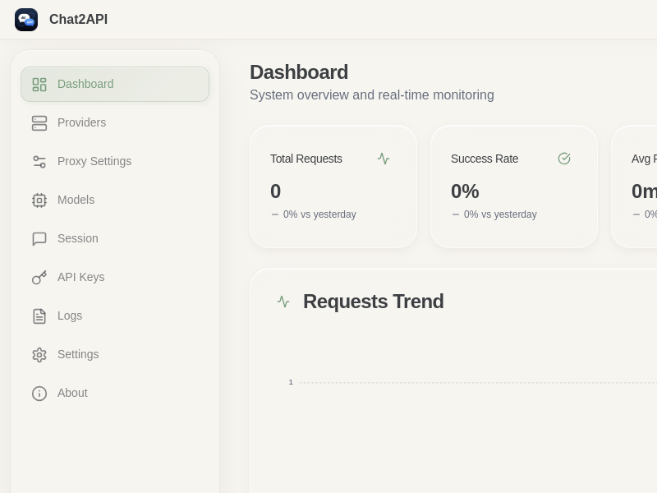Click the 'Success Rate' card label

[x=485, y=159]
